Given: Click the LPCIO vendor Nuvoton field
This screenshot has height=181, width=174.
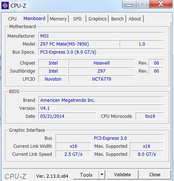Looking at the screenshot, I should click(53, 79).
